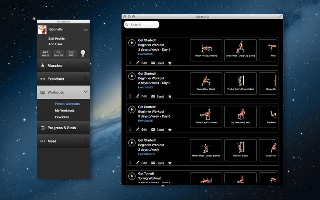Open info for Beginner Workout Day 1

130,63
